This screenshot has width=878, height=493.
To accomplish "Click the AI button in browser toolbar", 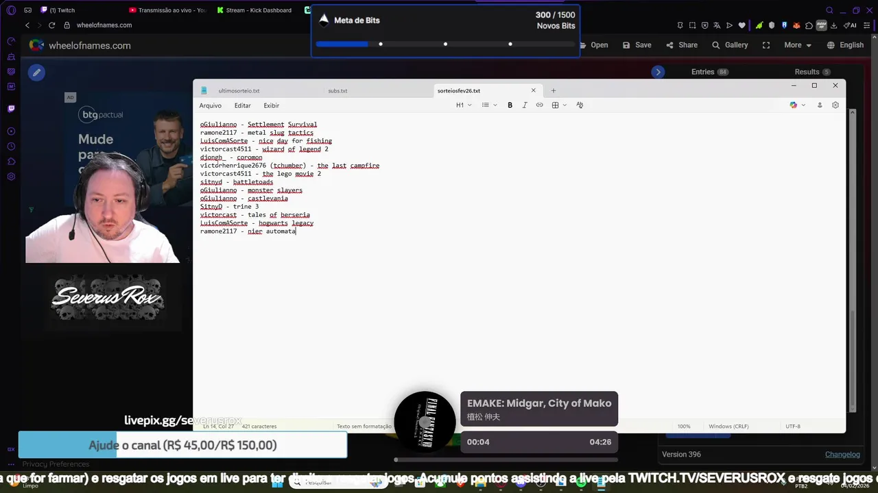I will (849, 25).
